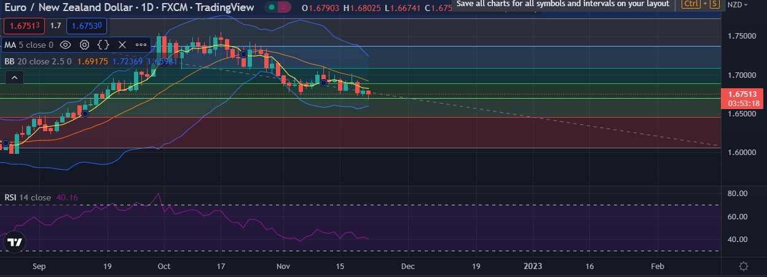Collapse the indicator legend chevron

click(x=15, y=77)
